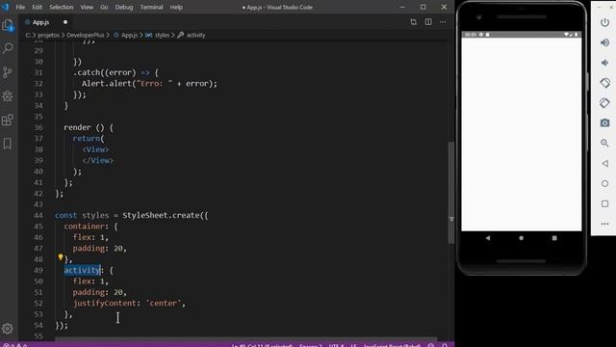Screen dimensions: 616x347
Task: Open the Edit menu
Action: click(x=37, y=7)
